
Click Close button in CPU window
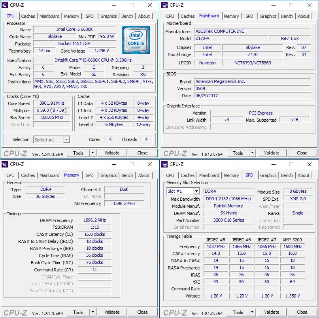coord(142,153)
